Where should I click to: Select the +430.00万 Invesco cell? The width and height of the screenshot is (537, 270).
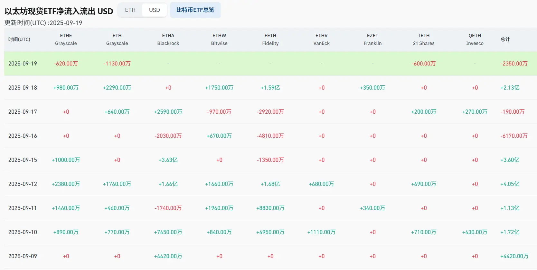[475, 232]
